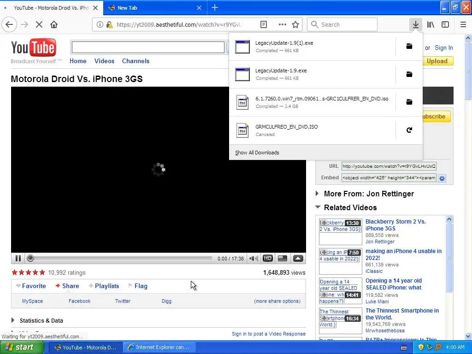Open containing folder for win7_rtm ISO download
The height and width of the screenshot is (354, 472).
[x=409, y=102]
